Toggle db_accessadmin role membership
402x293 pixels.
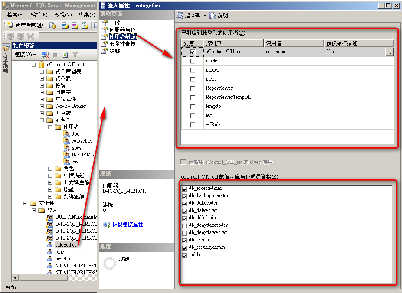(184, 189)
